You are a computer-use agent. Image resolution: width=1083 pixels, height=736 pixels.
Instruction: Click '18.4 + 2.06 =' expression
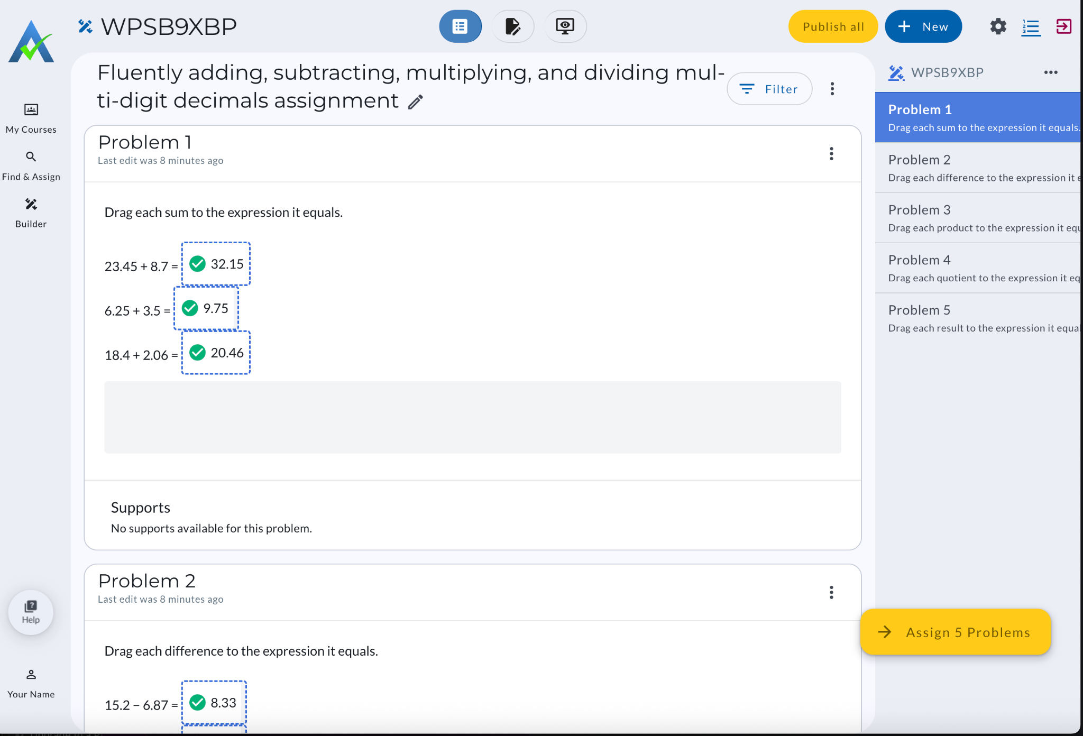click(x=141, y=355)
